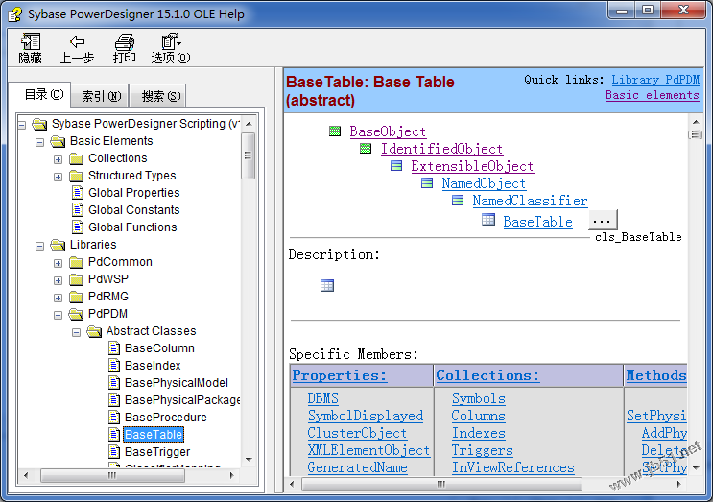The width and height of the screenshot is (713, 502).
Task: Collapse the Sybase PowerDesigner Scripting root node
Action: coord(22,125)
